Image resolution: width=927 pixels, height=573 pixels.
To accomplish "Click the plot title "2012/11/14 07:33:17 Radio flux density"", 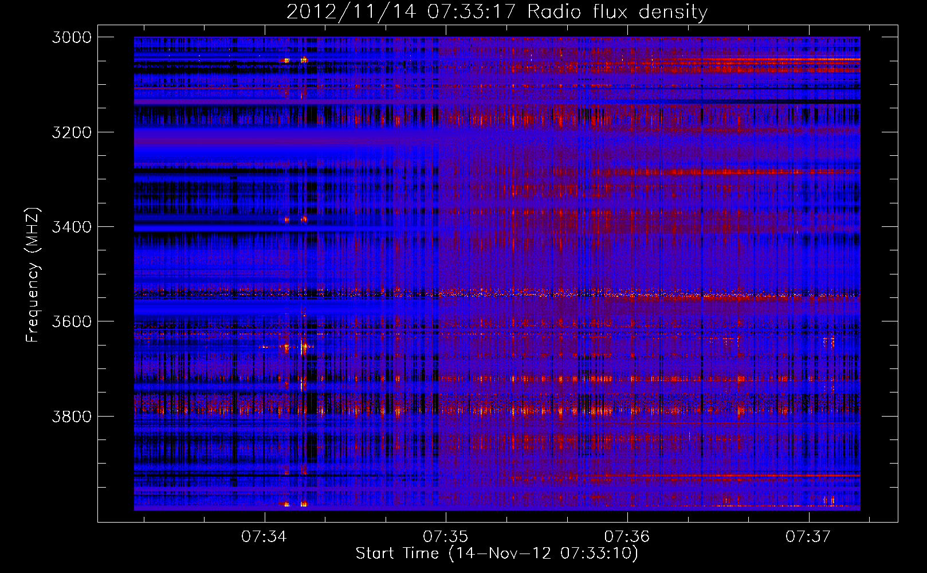I will click(497, 12).
